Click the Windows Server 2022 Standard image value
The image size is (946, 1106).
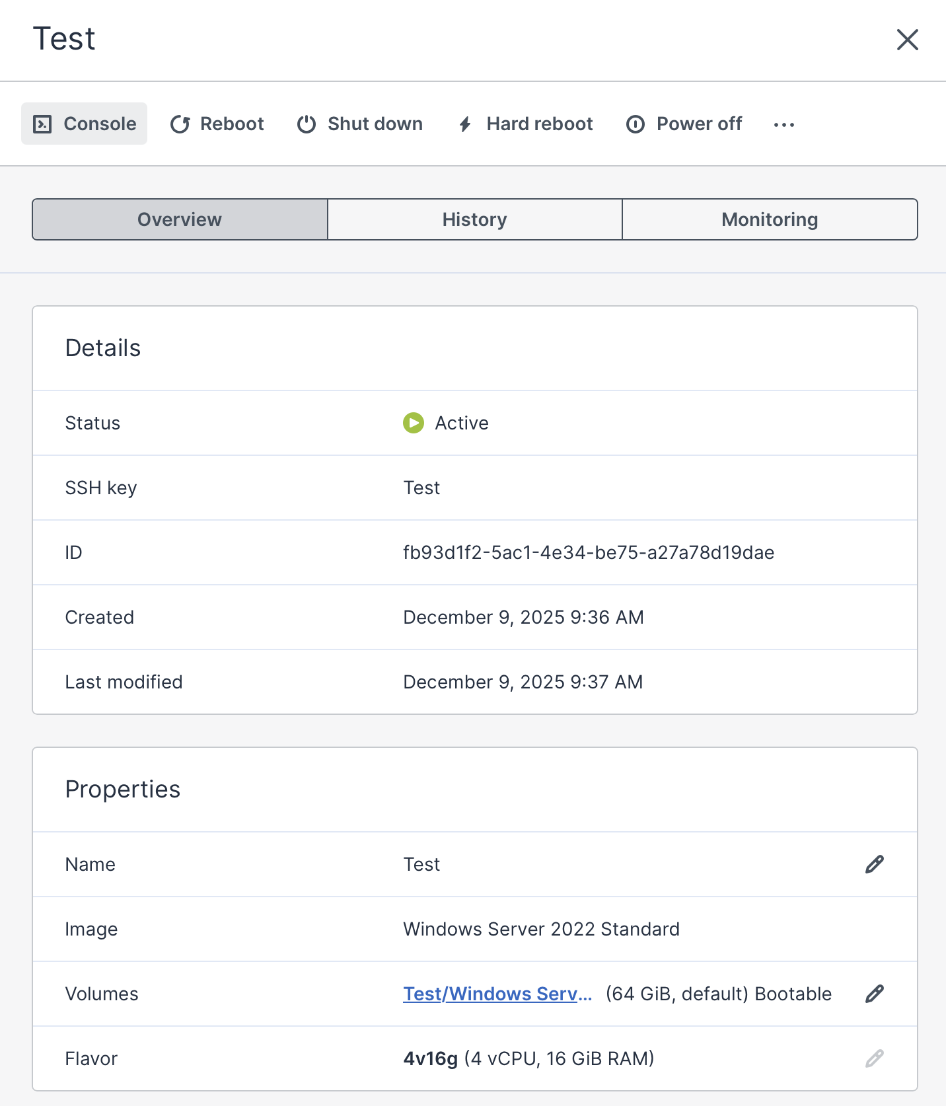click(x=541, y=929)
